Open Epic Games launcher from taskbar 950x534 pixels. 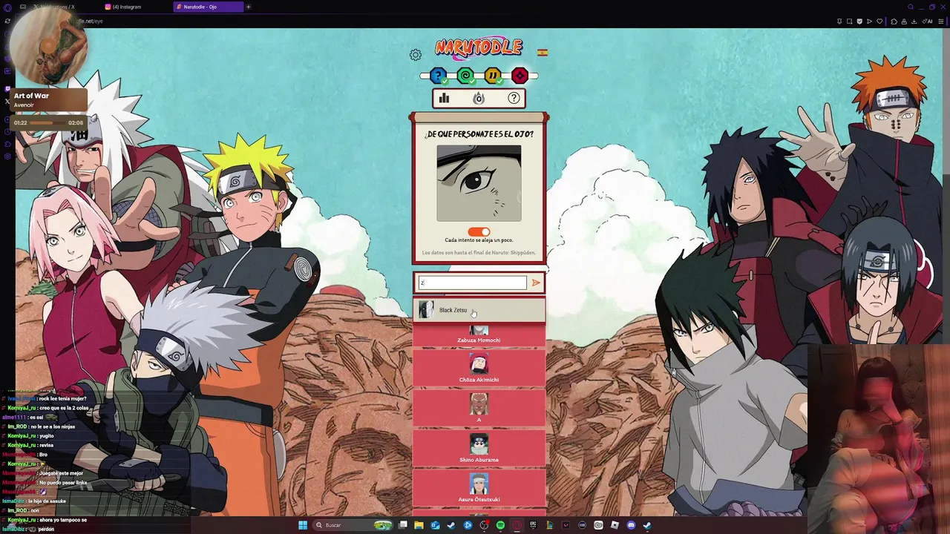[x=533, y=525]
